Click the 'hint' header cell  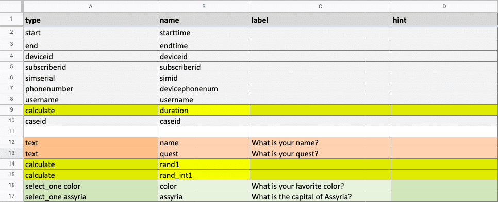[444, 20]
